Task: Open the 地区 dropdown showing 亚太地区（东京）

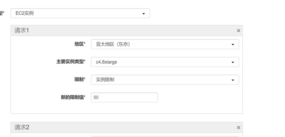Action: (x=165, y=44)
